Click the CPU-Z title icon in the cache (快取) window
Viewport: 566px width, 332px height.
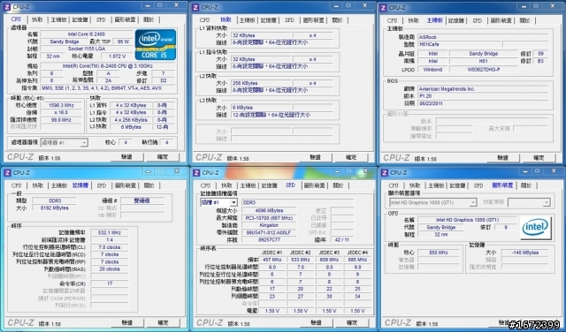pos(195,8)
